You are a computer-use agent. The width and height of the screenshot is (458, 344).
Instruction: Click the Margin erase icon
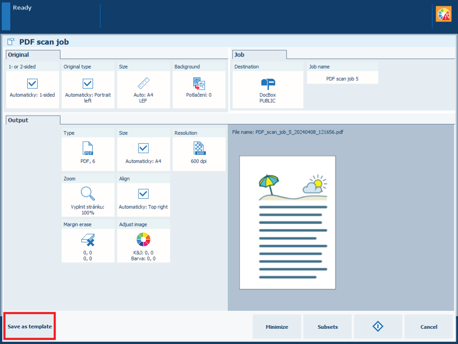point(88,240)
